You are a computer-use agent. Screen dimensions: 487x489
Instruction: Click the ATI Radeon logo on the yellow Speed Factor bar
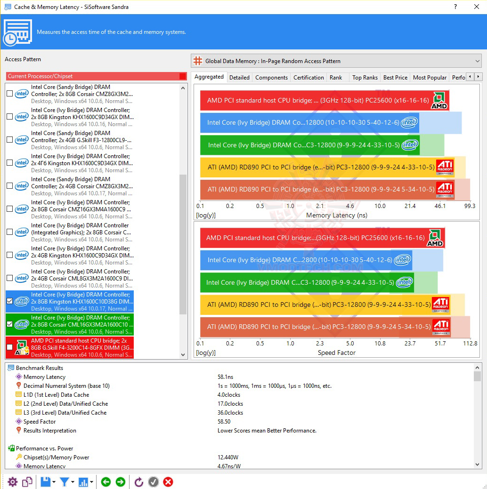point(440,305)
